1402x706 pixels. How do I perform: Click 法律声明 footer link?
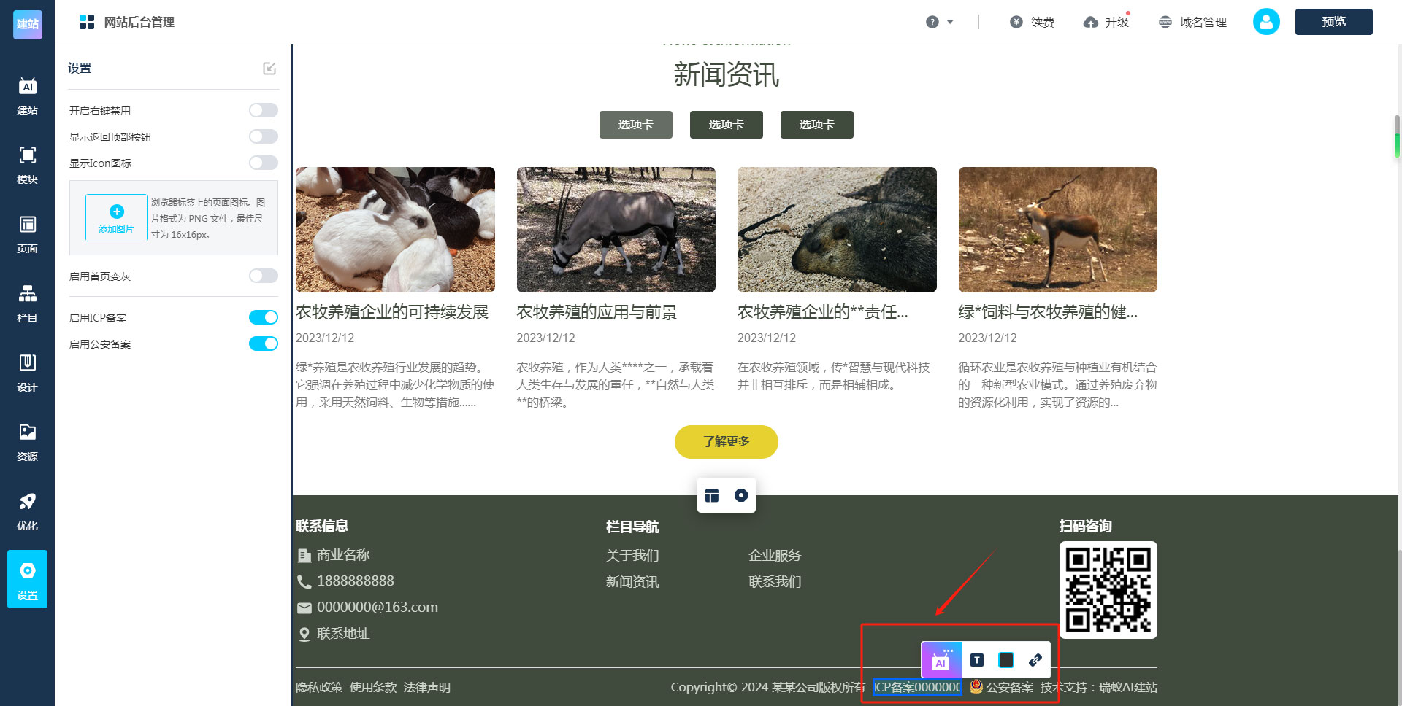click(427, 687)
